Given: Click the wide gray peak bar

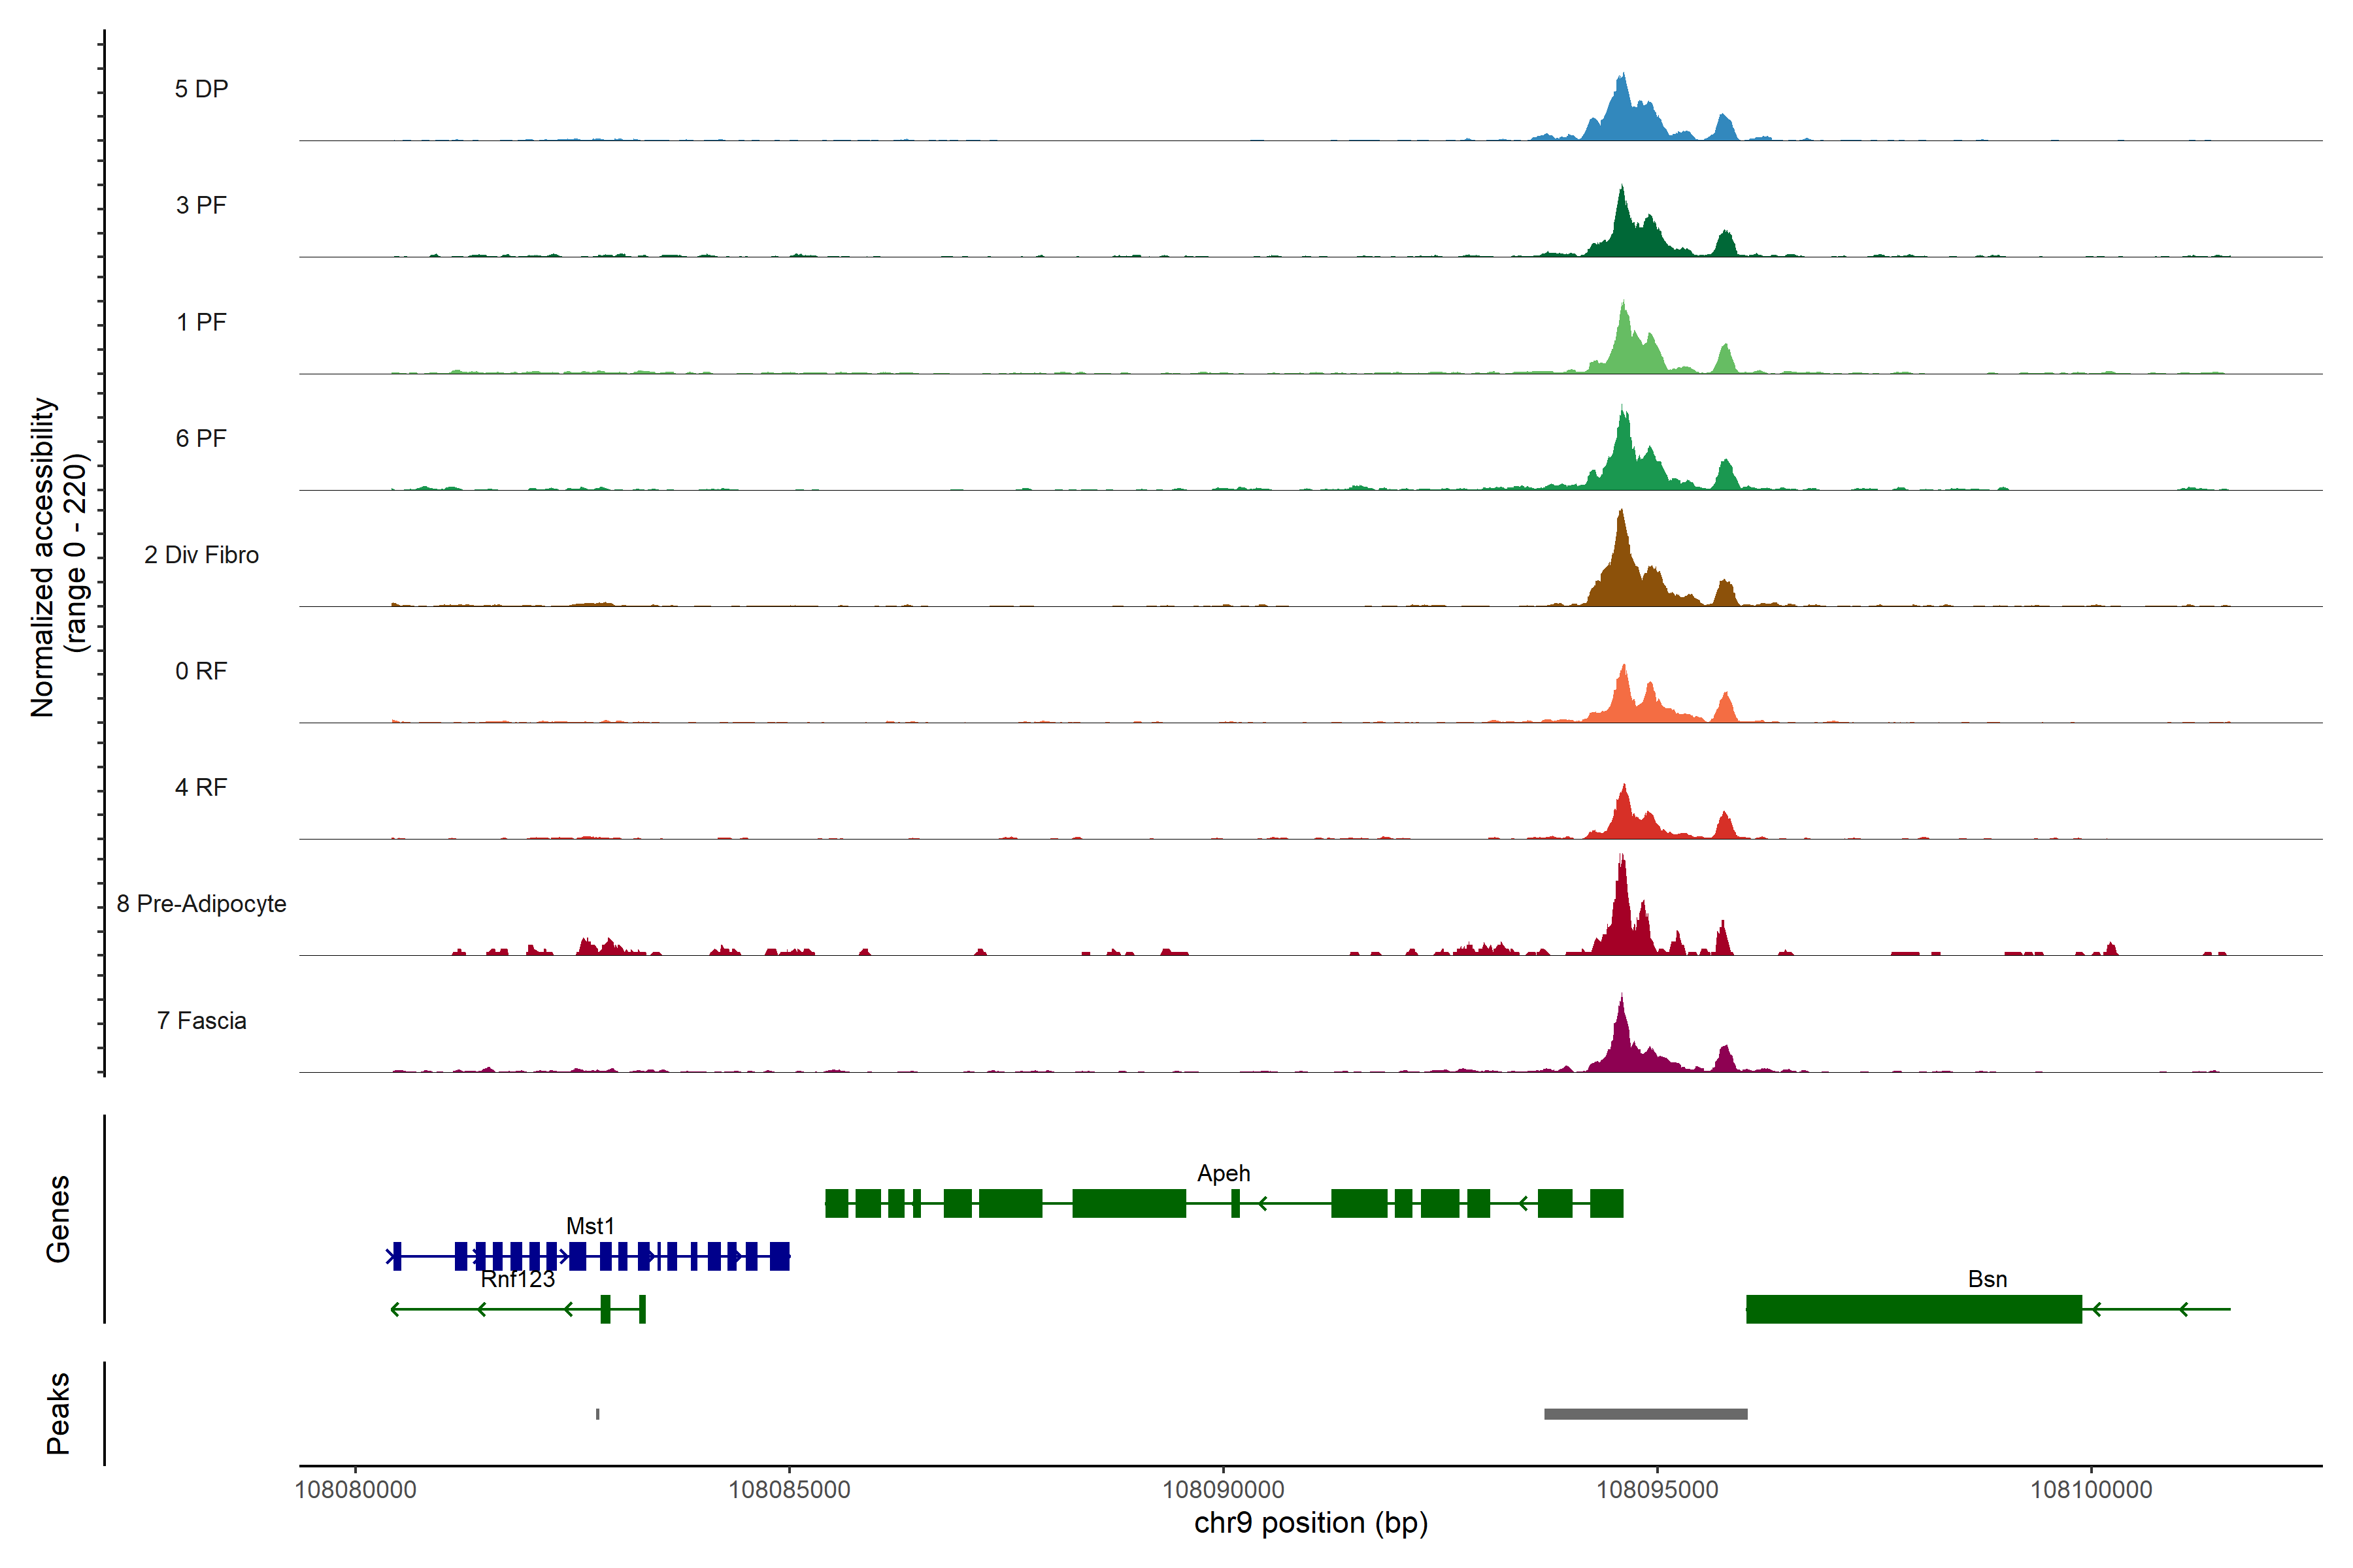Looking at the screenshot, I should click(1644, 1413).
